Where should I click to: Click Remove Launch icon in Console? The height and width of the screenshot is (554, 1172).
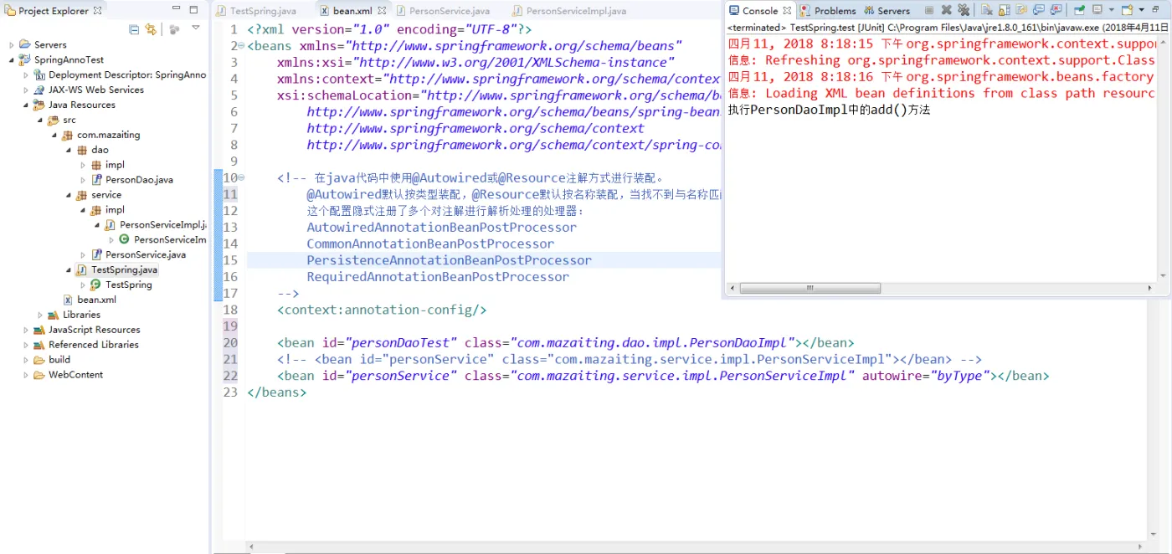tap(946, 10)
